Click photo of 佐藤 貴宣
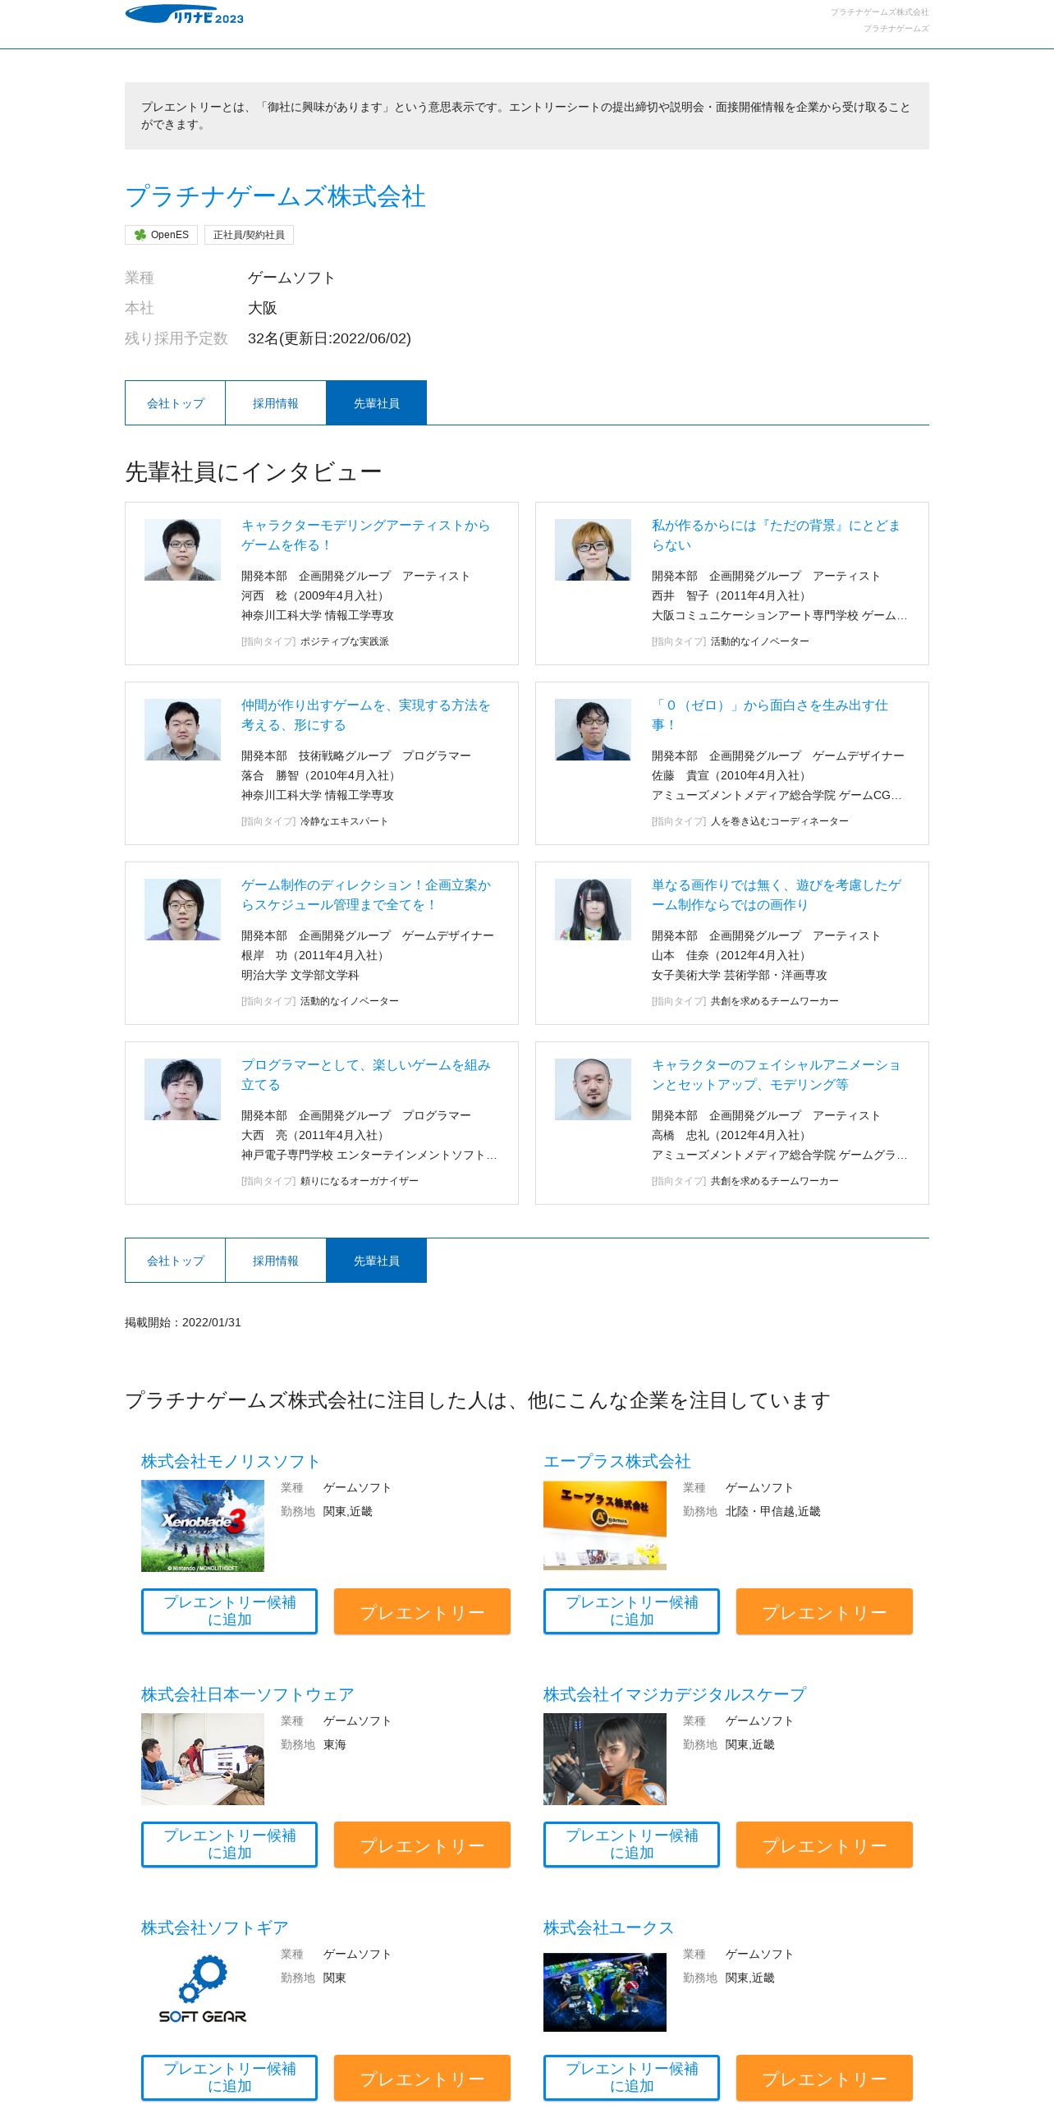This screenshot has width=1054, height=2109. (593, 729)
